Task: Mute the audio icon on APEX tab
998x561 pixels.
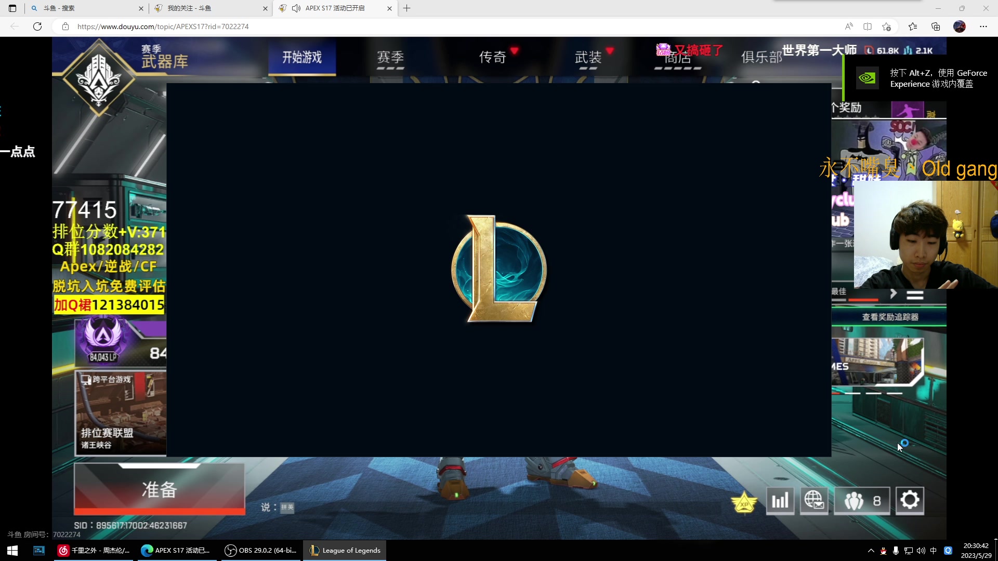Action: 296,8
